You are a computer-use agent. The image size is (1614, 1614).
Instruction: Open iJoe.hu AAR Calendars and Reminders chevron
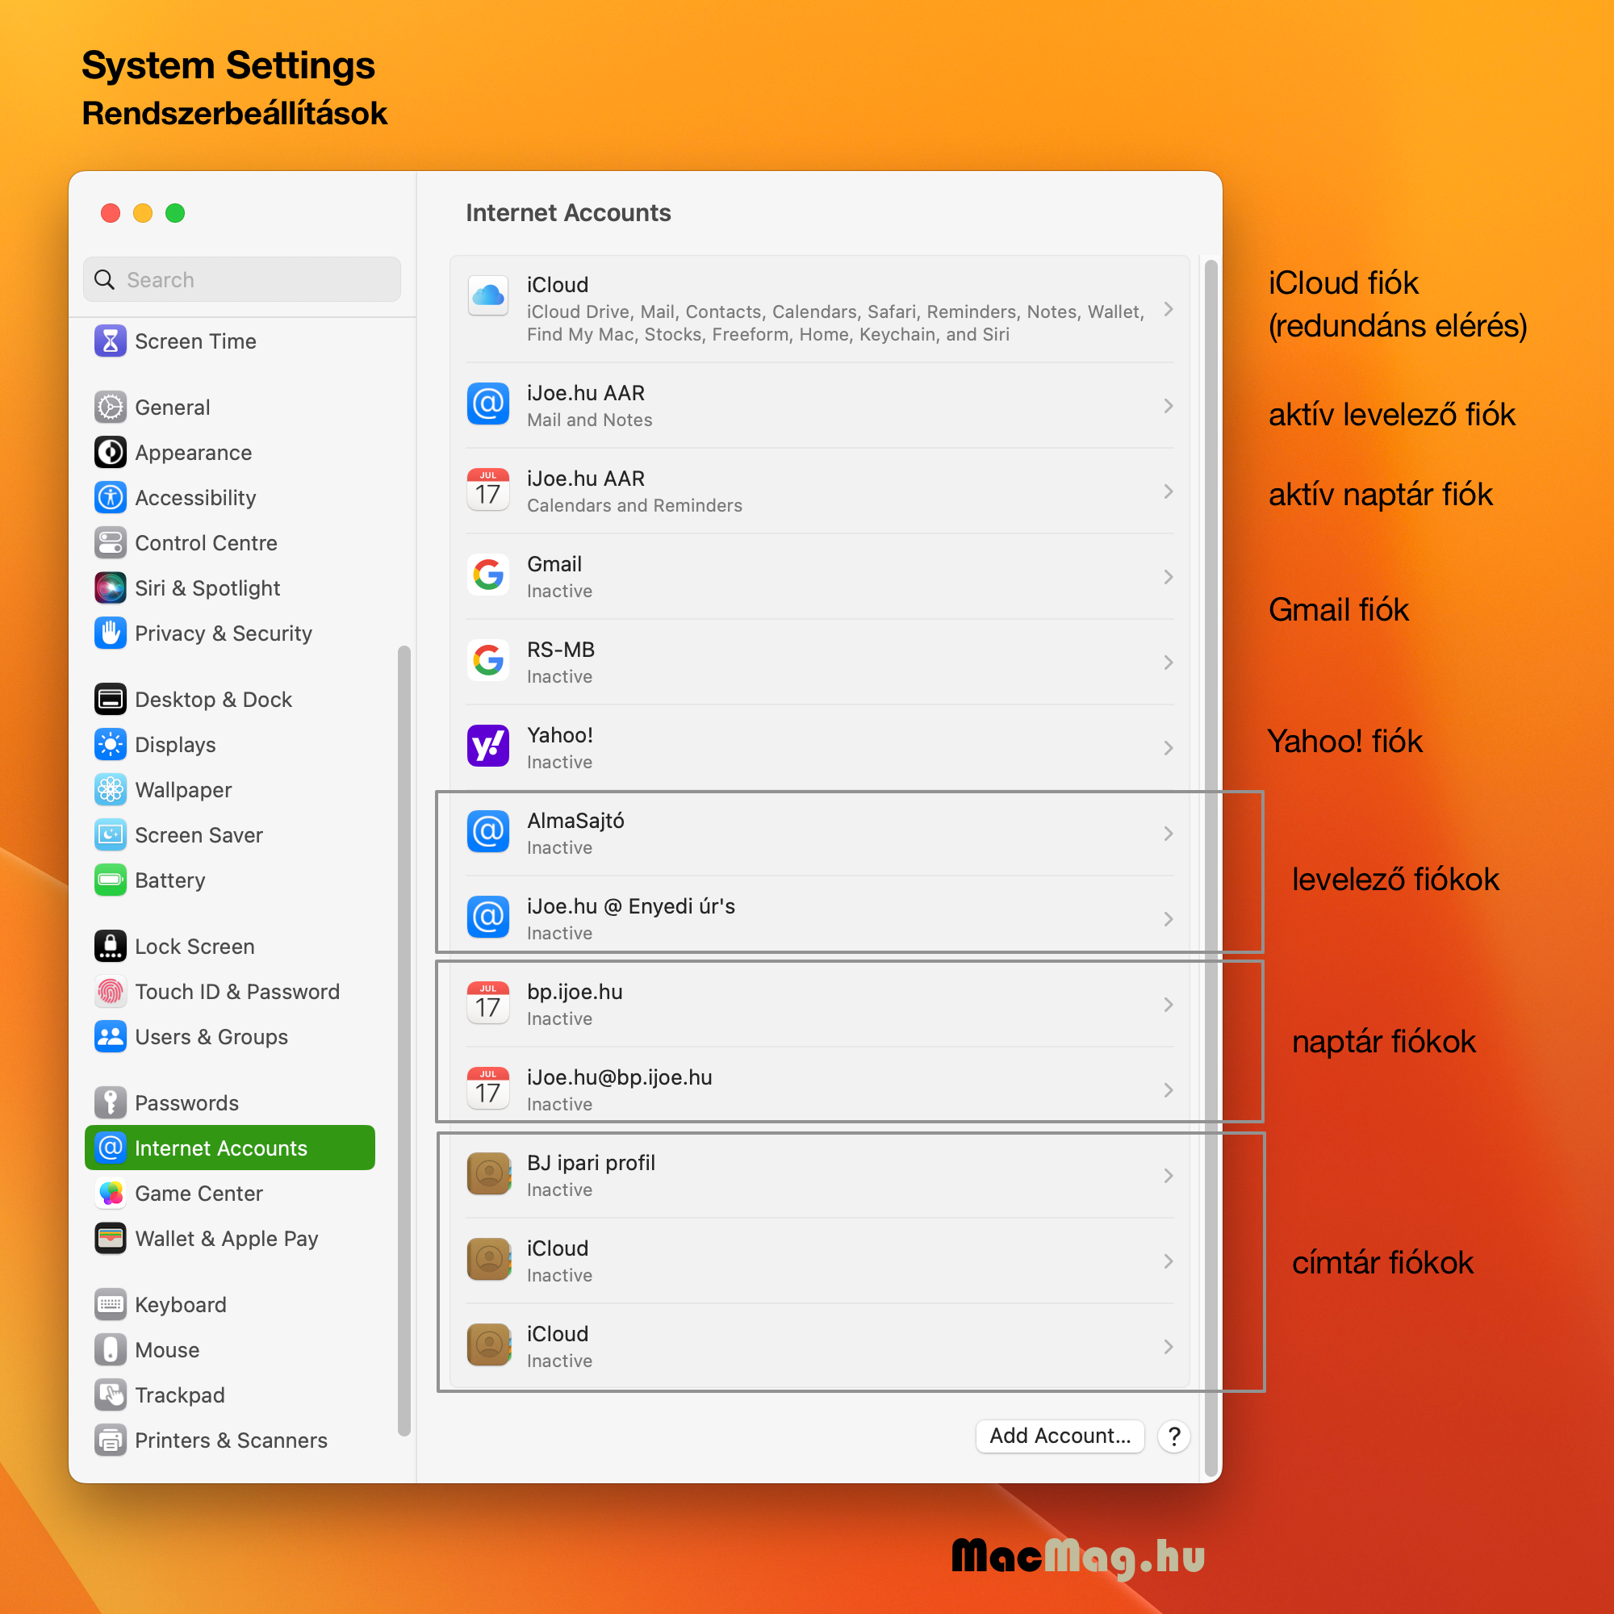pos(1168,491)
